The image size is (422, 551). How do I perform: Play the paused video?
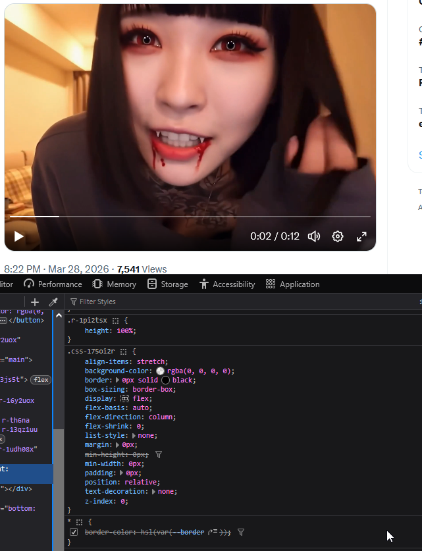click(x=19, y=236)
